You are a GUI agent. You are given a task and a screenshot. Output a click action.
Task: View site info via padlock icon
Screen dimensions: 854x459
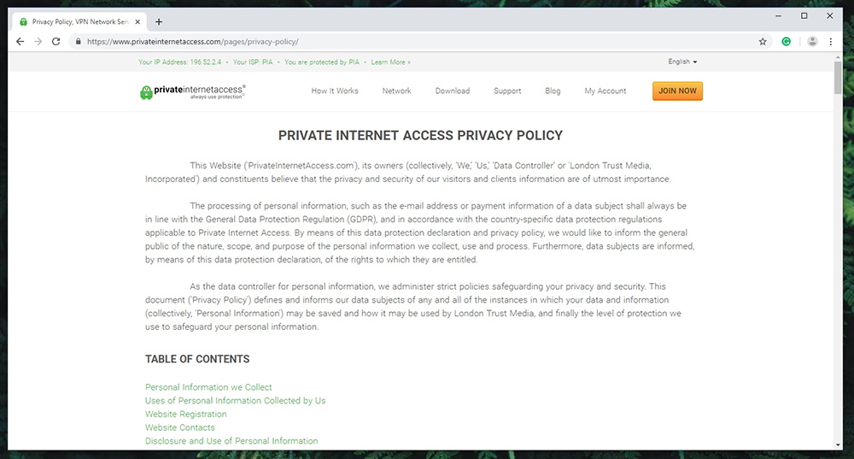click(x=78, y=41)
